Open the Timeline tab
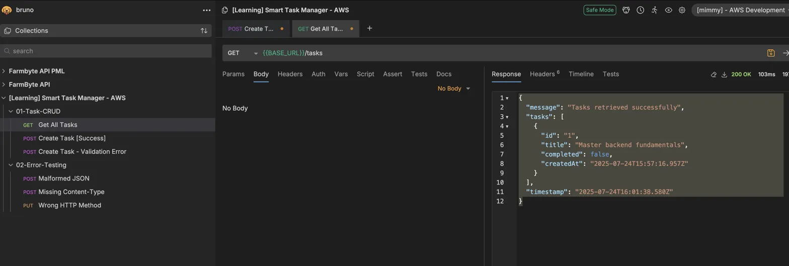 (x=581, y=74)
